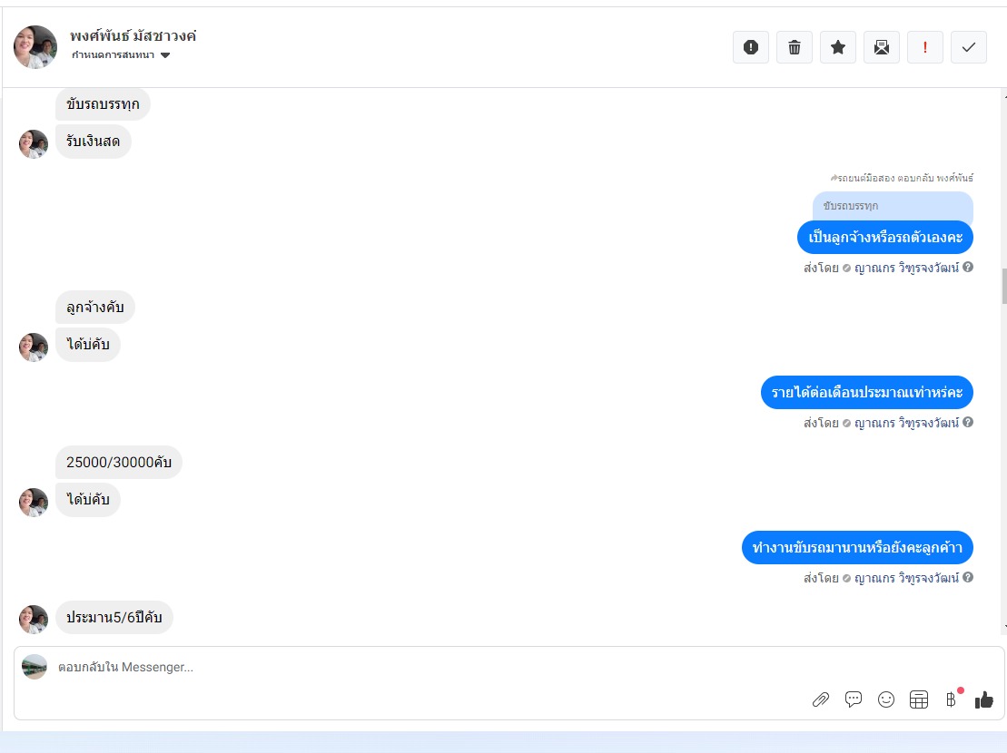The image size is (1007, 753).
Task: Mark conversation as unread envelope icon
Action: click(x=881, y=47)
